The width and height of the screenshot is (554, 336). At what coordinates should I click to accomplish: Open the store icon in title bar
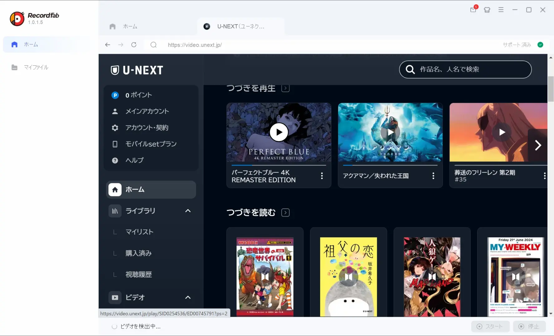[487, 10]
